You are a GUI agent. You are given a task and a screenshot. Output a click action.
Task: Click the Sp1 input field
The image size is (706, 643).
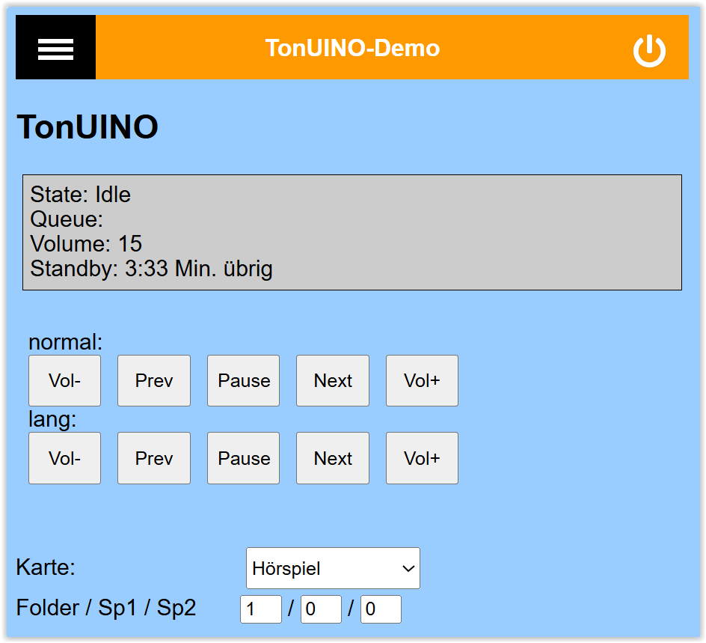[x=321, y=609]
